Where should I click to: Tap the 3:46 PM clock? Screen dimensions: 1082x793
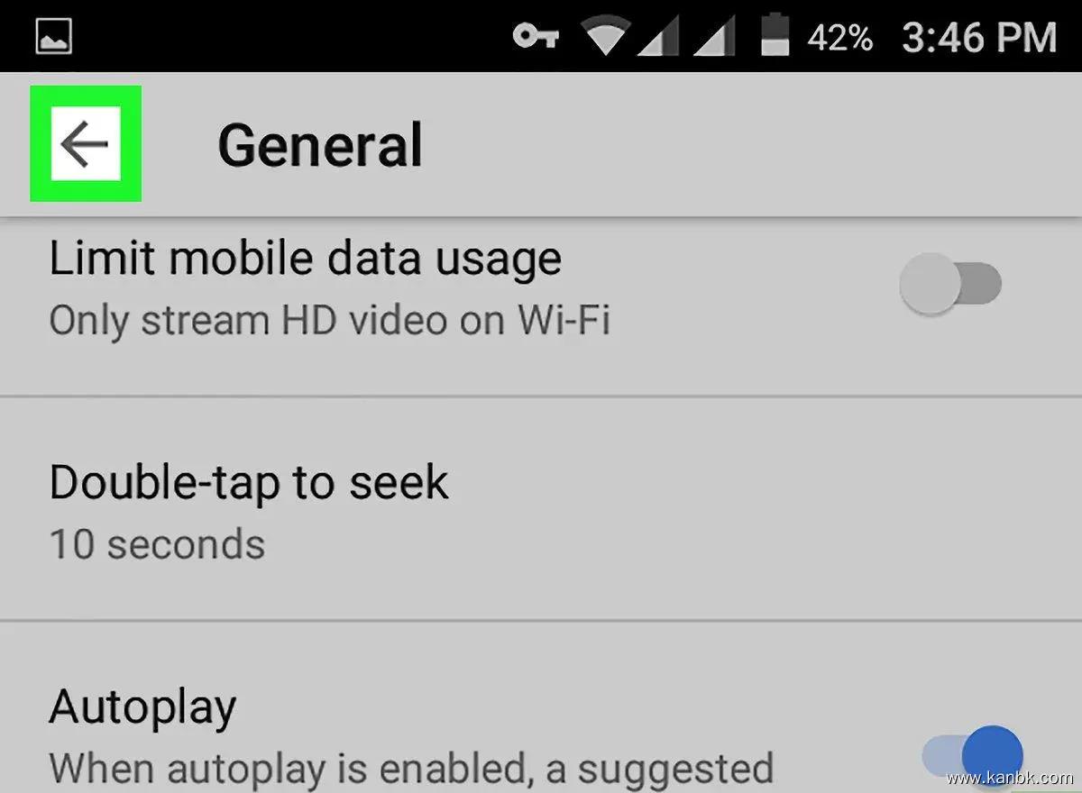pyautogui.click(x=979, y=38)
